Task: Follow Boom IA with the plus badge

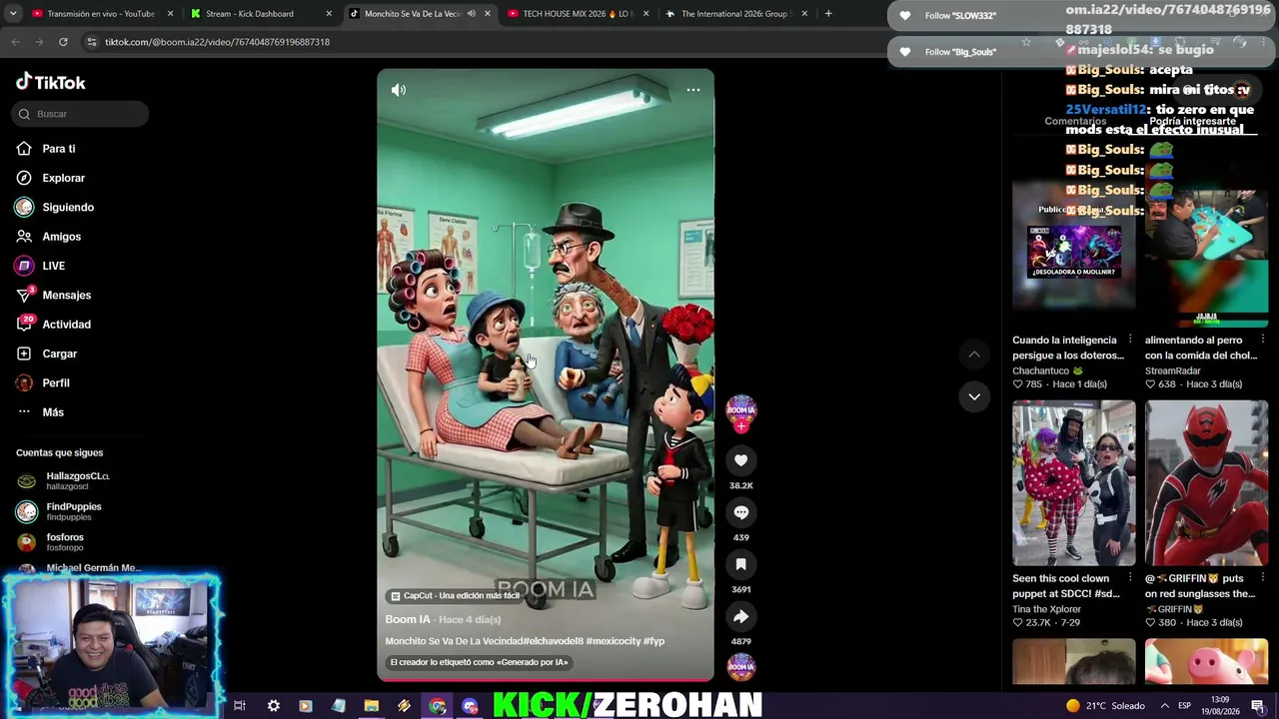Action: point(741,426)
